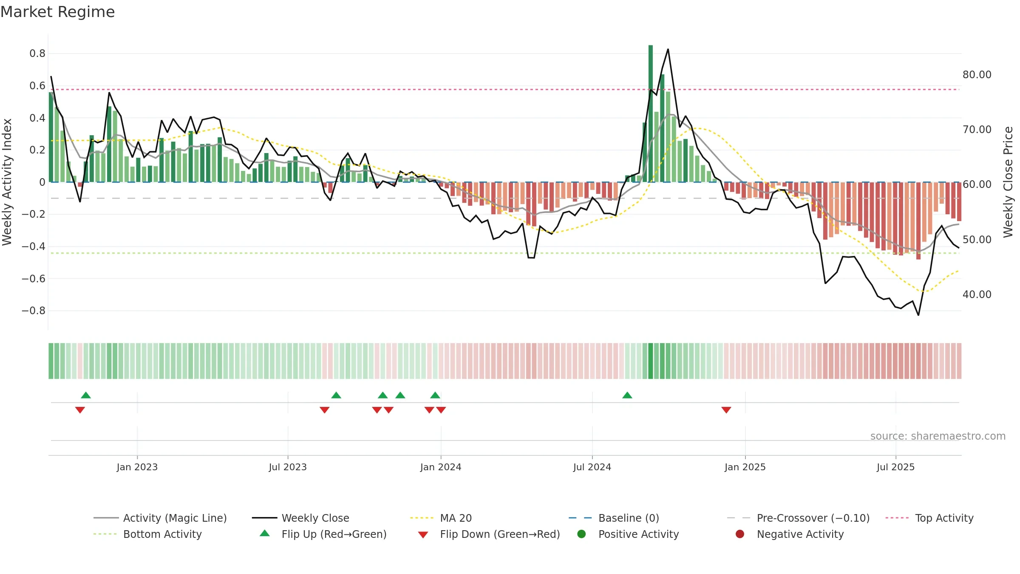Click the Negative Activity legend label
The width and height of the screenshot is (1020, 574).
coord(800,534)
